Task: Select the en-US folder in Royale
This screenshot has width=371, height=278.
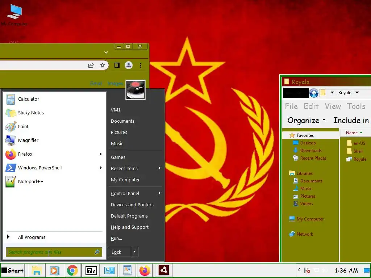Action: click(x=356, y=143)
